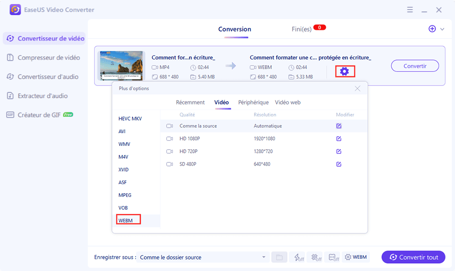Click the video thumbnail preview
Screen dimensions: 455x271
(x=121, y=65)
